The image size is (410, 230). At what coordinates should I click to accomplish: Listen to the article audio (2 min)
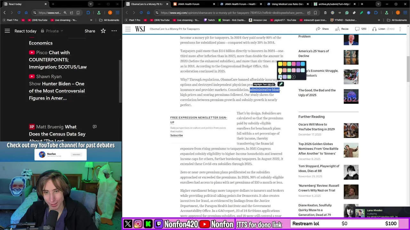[x=383, y=29]
